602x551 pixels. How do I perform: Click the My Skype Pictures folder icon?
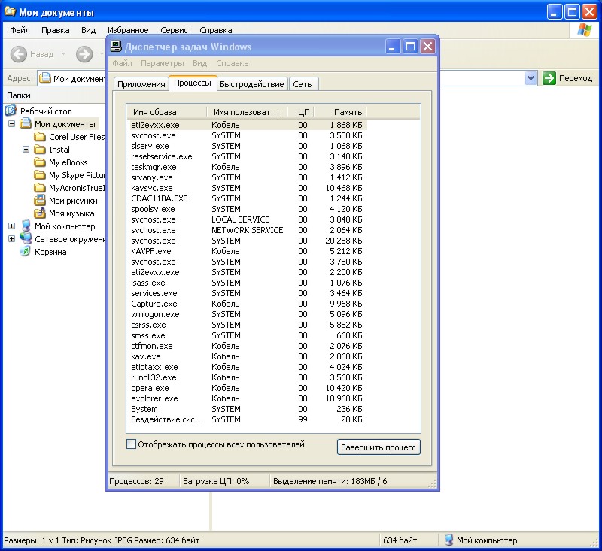[40, 175]
